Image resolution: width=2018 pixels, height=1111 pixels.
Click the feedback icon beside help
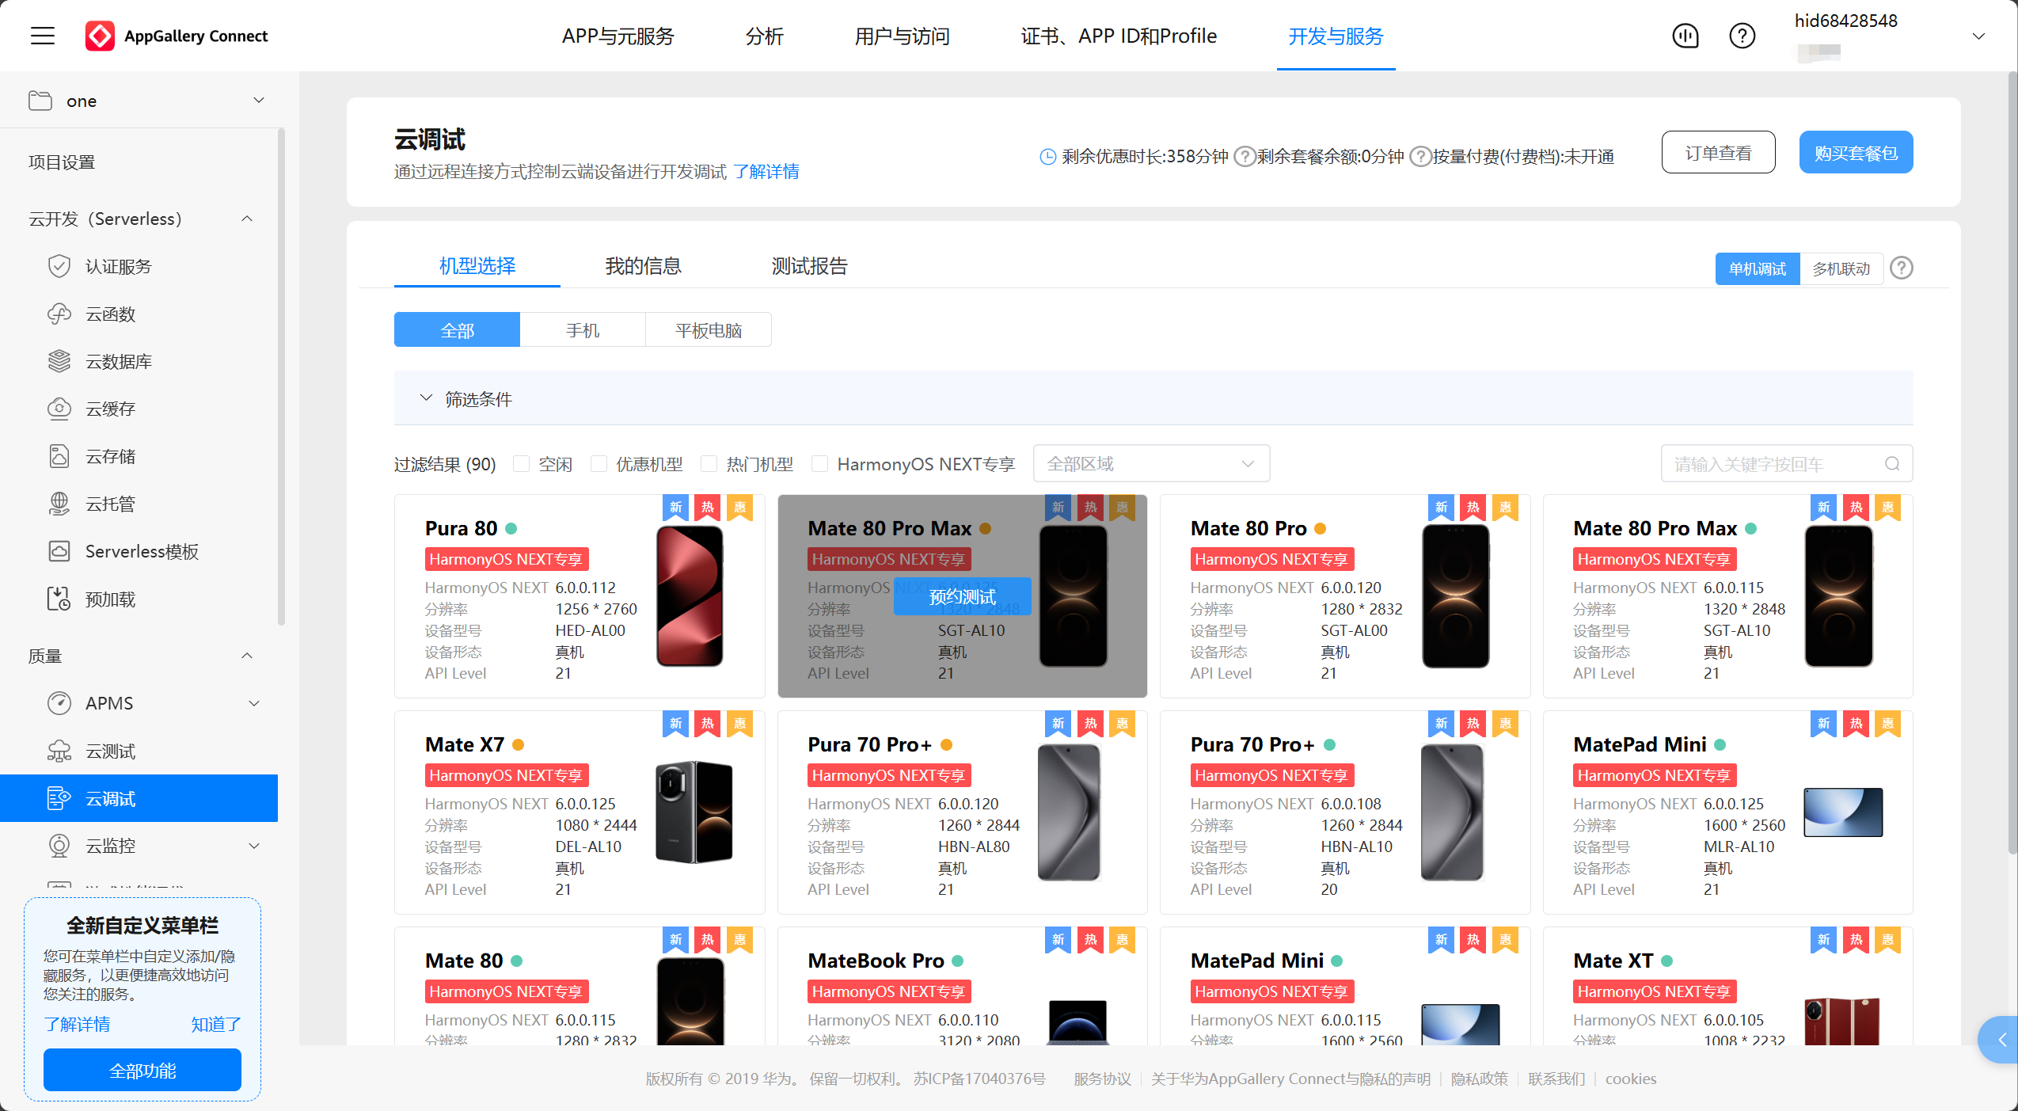pyautogui.click(x=1685, y=36)
